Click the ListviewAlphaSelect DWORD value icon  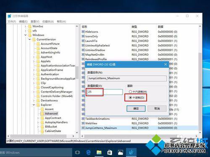(83, 46)
